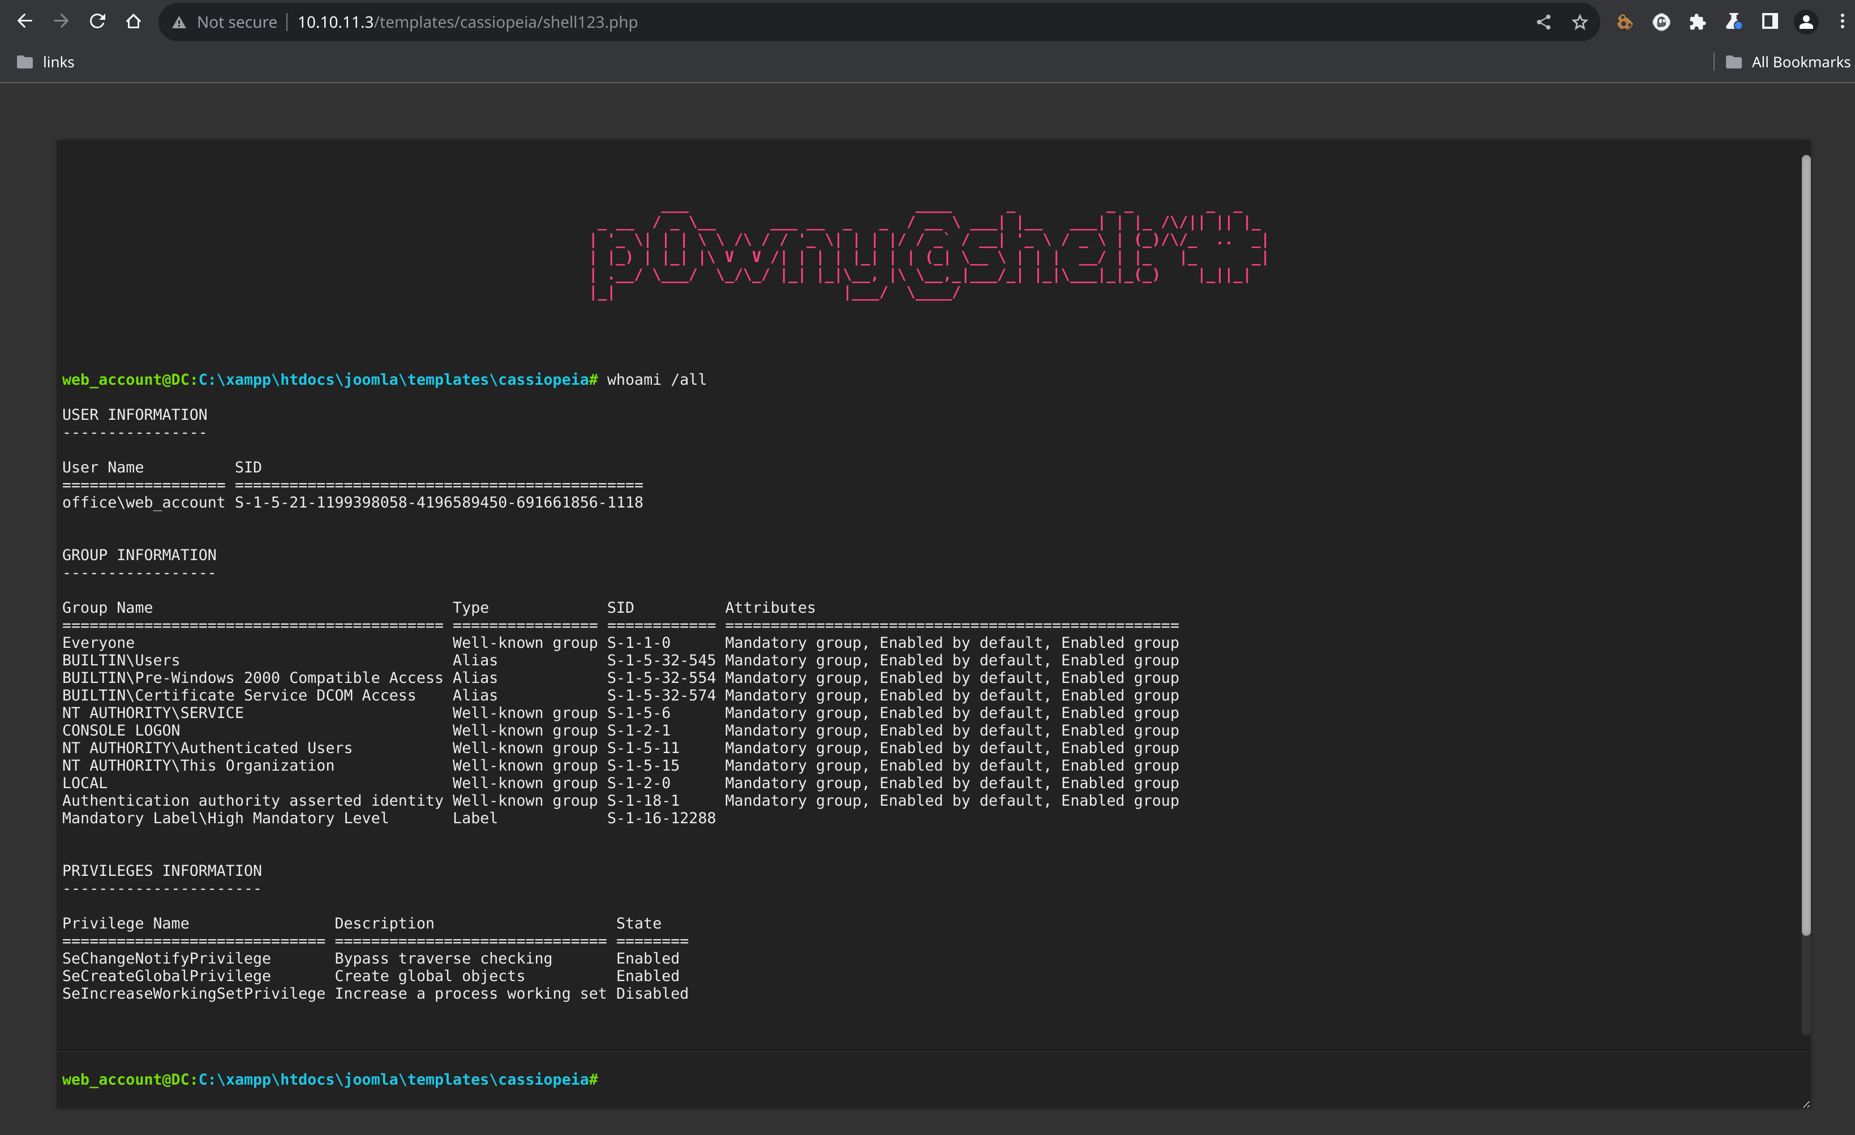Share this page via share icon
Screen dimensions: 1855x1135
[x=1543, y=23]
